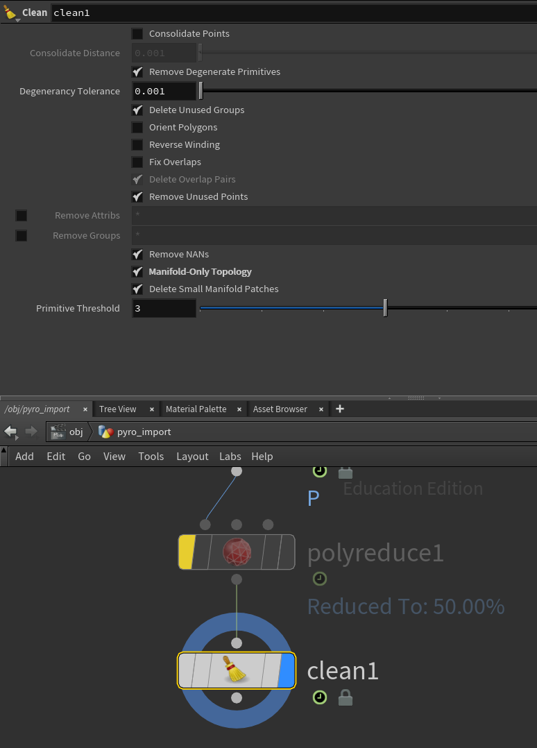
Task: Open the Tools menu
Action: (151, 457)
